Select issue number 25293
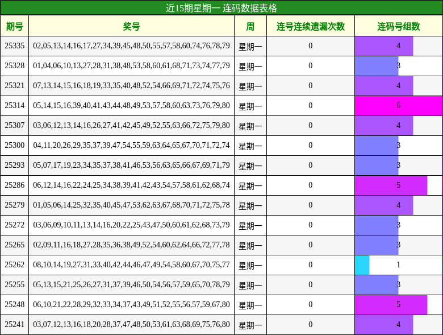Viewport: 443px width, 335px height. pos(15,166)
